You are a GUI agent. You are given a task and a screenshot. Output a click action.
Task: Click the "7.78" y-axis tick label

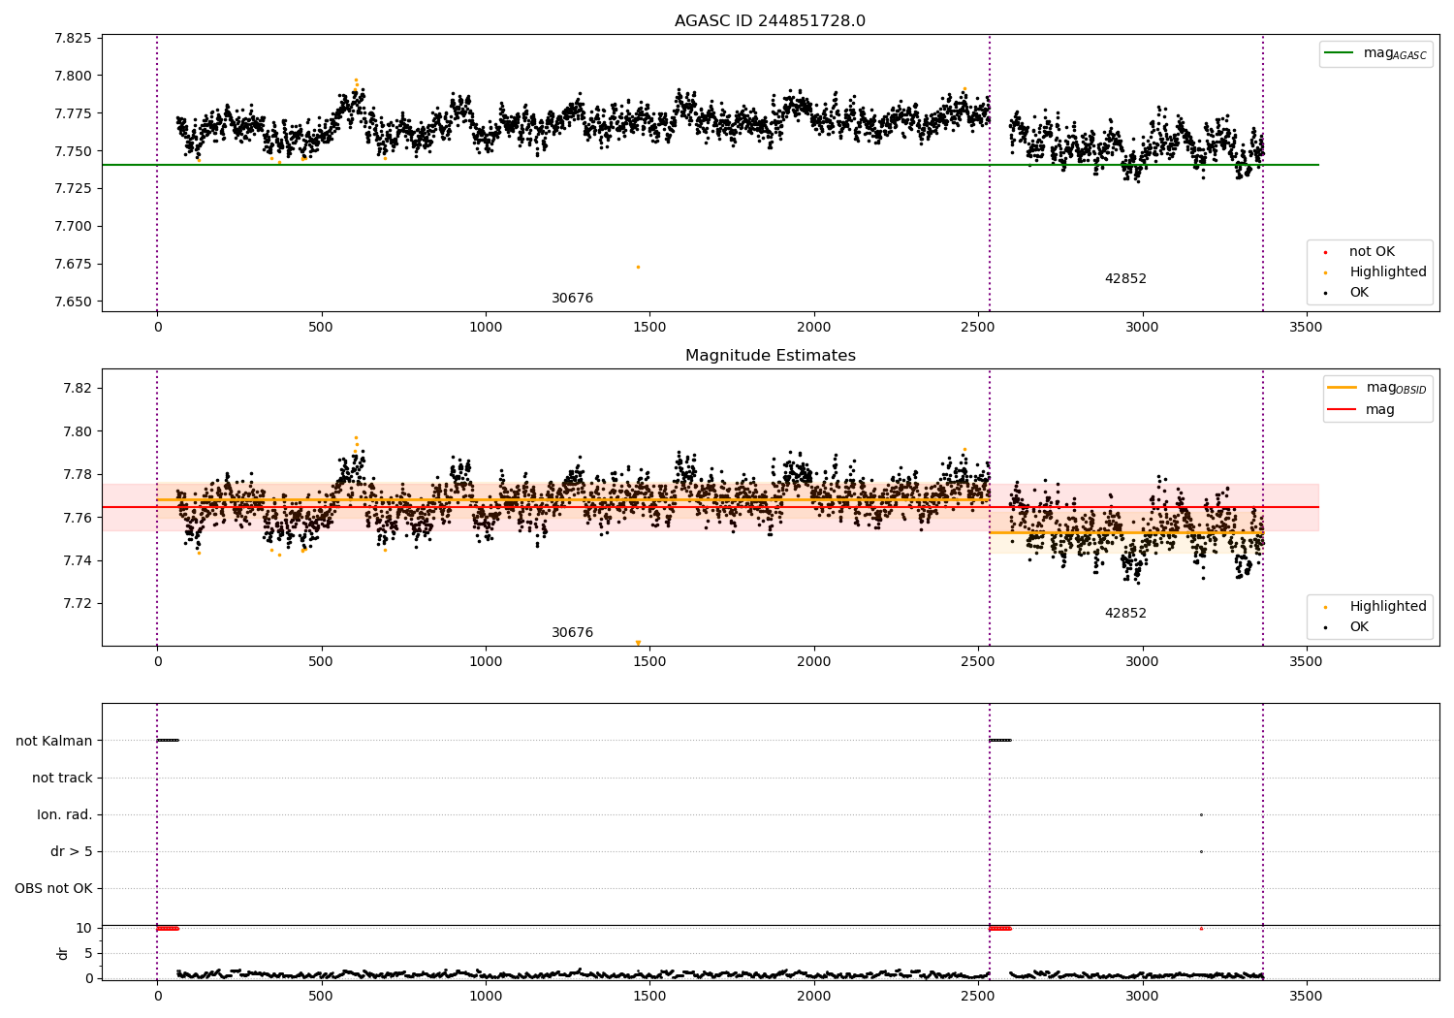(x=77, y=474)
